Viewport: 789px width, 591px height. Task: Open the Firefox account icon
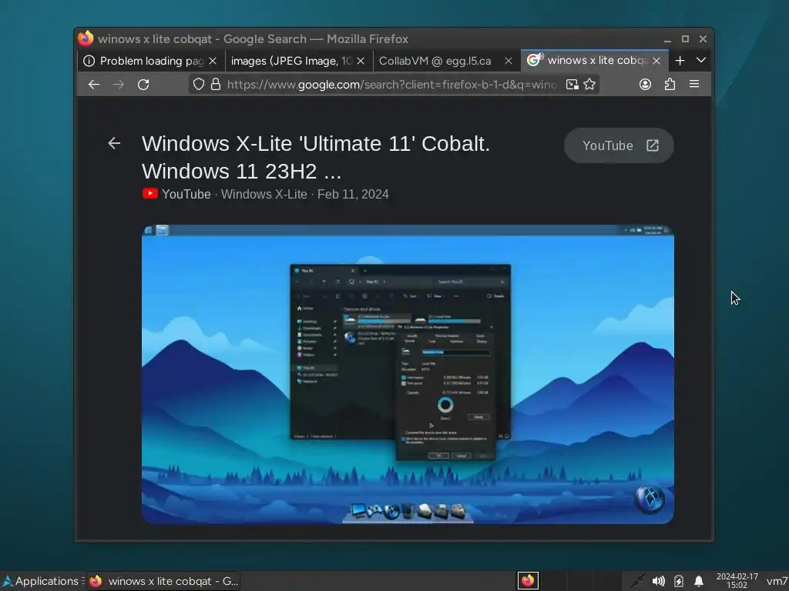645,84
